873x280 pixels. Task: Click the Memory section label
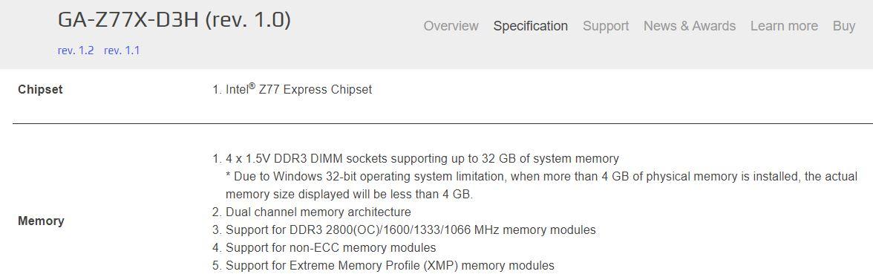tap(41, 221)
